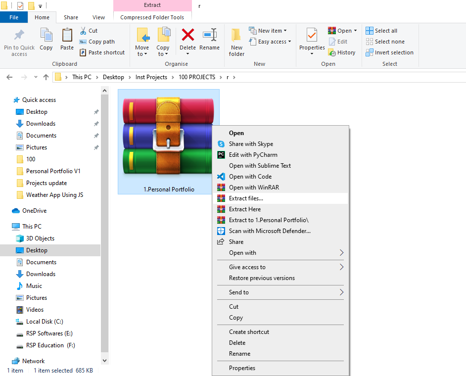Click the Rename ribbon icon
Screen dimensions: 466x376
click(210, 35)
